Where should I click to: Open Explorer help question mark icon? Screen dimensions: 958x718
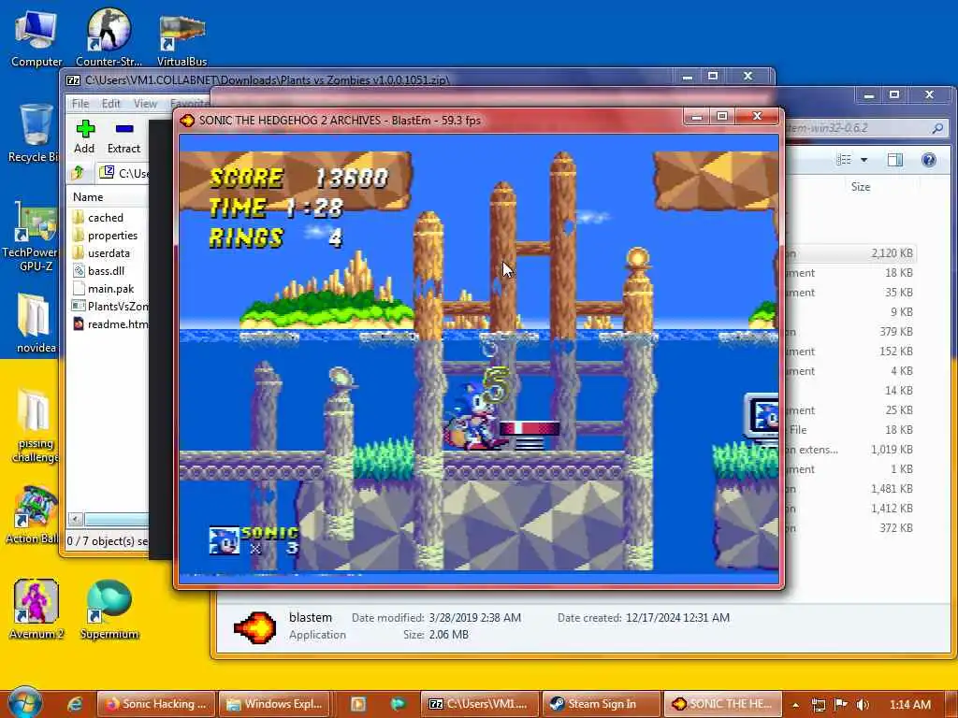929,160
